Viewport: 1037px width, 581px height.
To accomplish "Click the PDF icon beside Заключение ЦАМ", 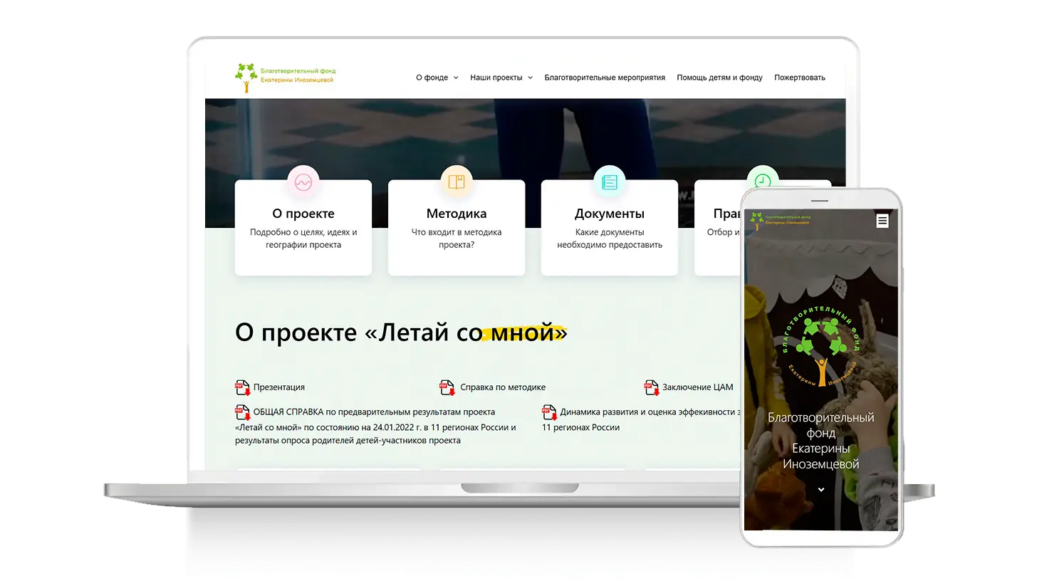I will tap(651, 387).
